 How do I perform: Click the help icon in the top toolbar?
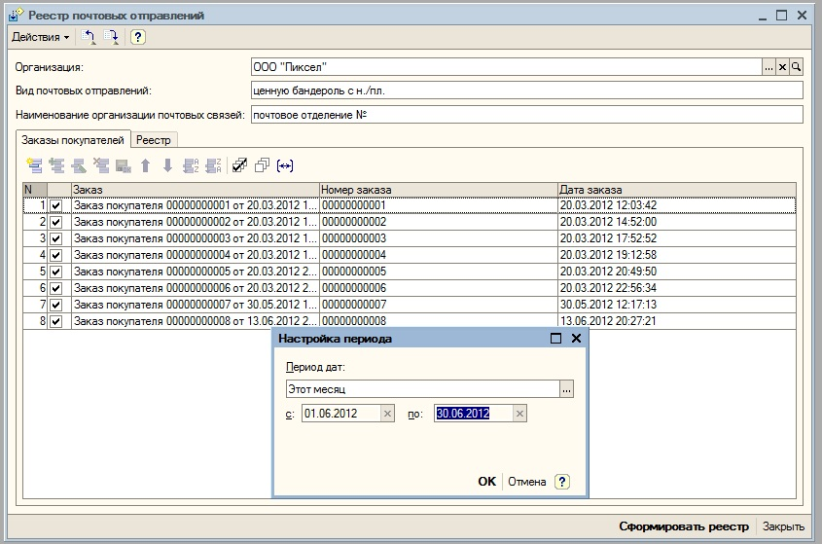tap(138, 37)
